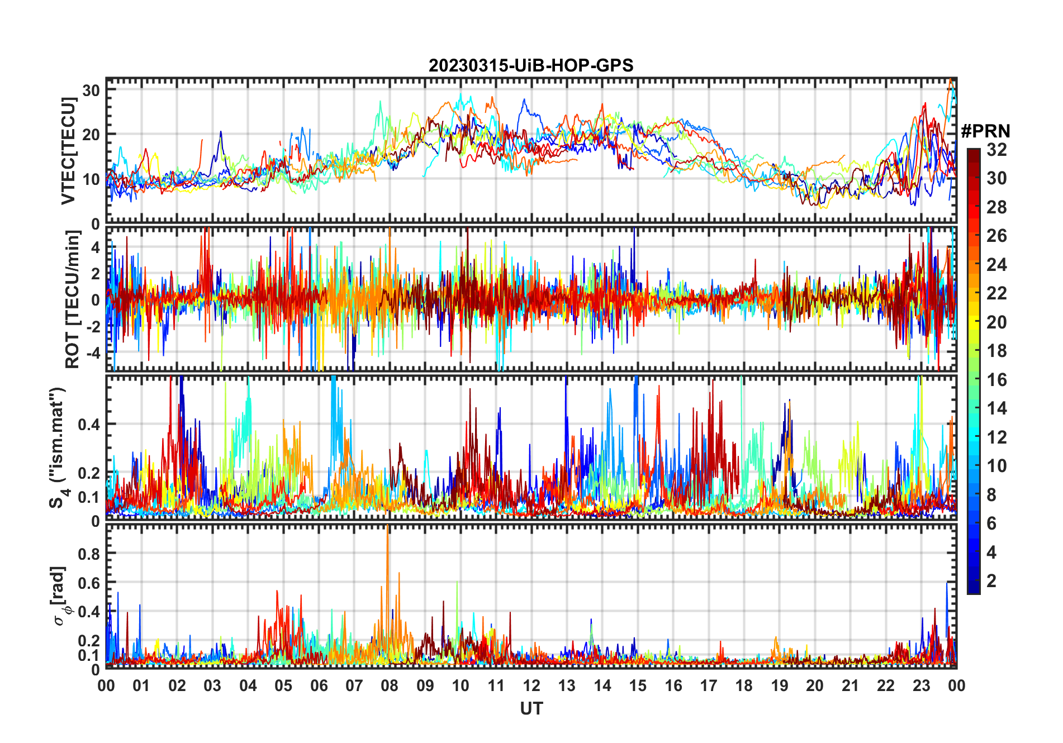Click colorbar tick label 20
This screenshot has width=1063, height=743.
click(x=996, y=322)
